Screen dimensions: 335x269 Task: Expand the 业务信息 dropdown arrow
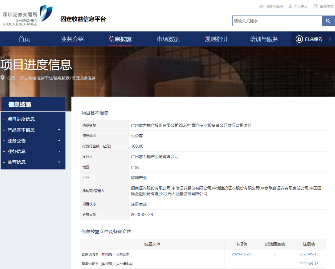(59, 151)
